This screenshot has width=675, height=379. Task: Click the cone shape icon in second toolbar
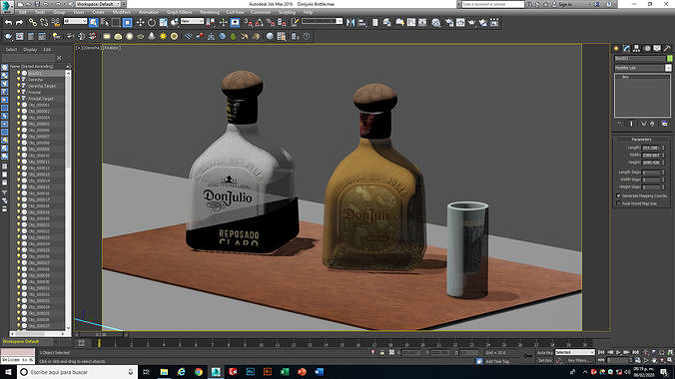152,37
